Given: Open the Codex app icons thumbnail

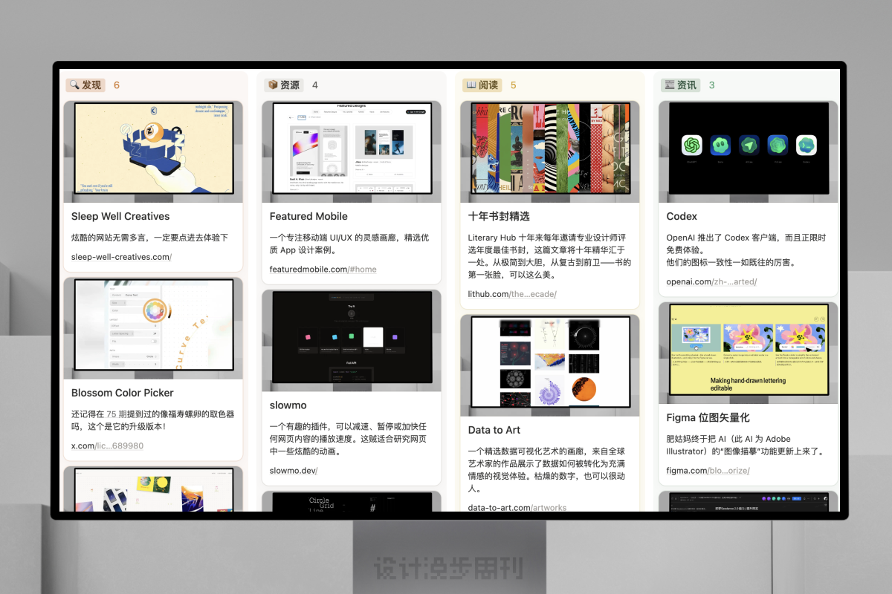Looking at the screenshot, I should tap(749, 151).
